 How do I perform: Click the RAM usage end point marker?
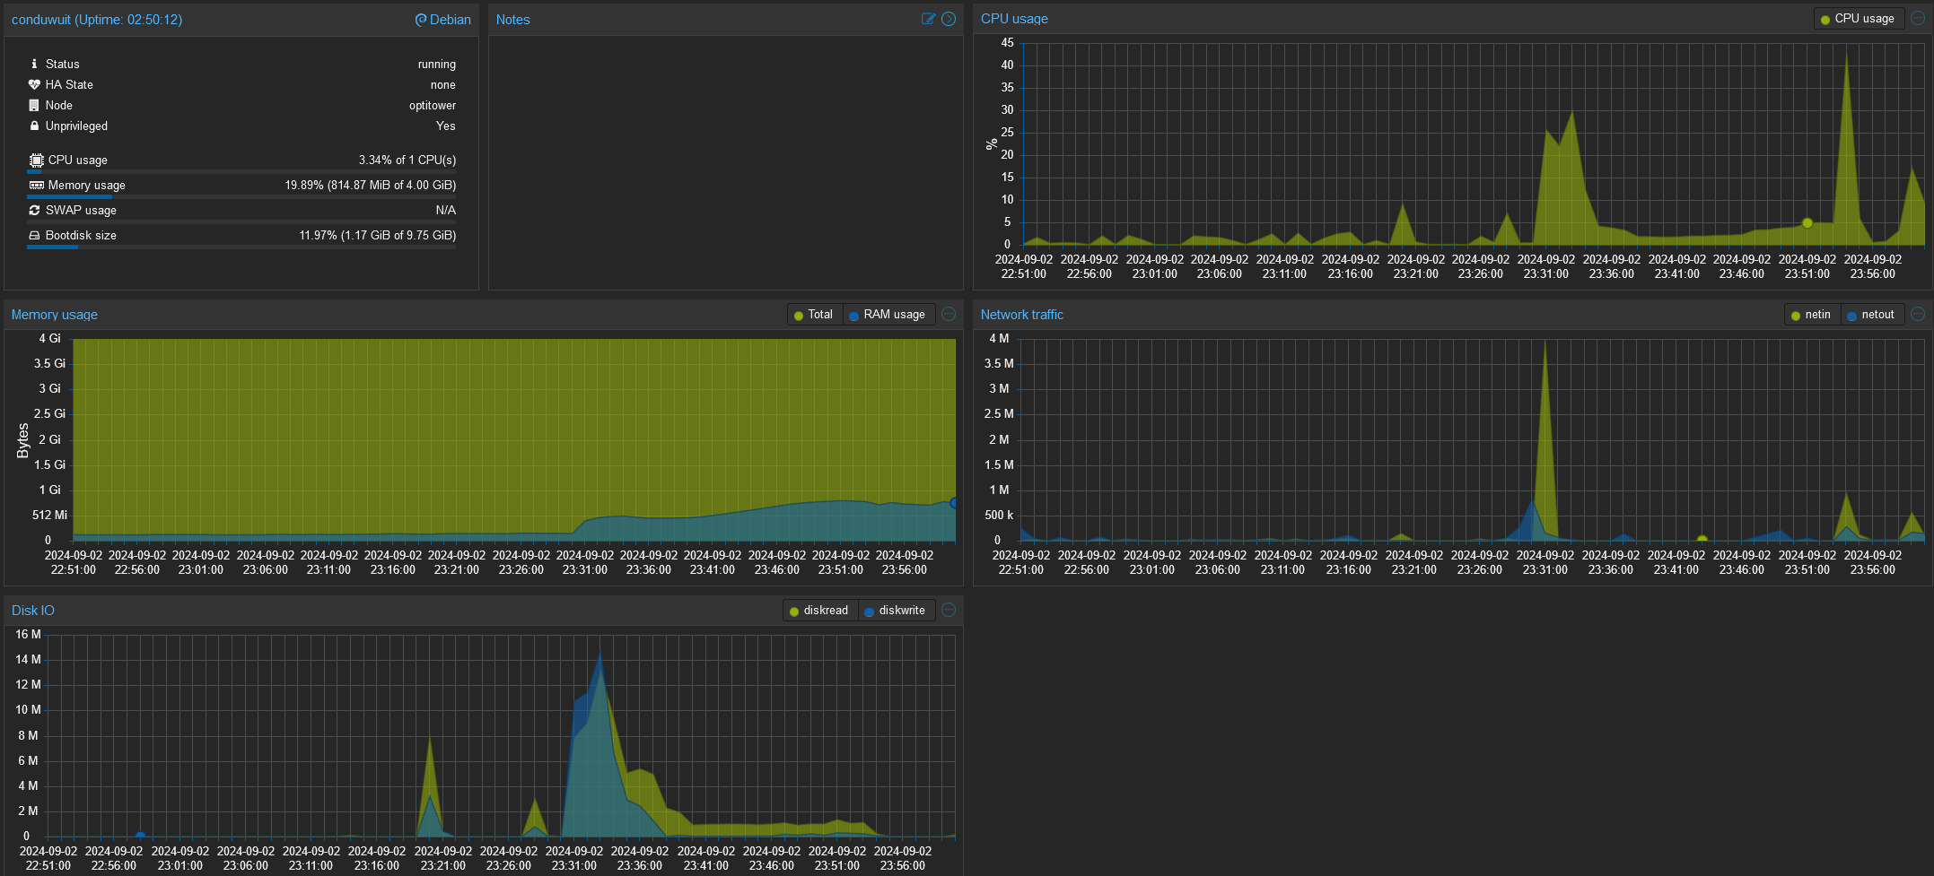click(954, 503)
